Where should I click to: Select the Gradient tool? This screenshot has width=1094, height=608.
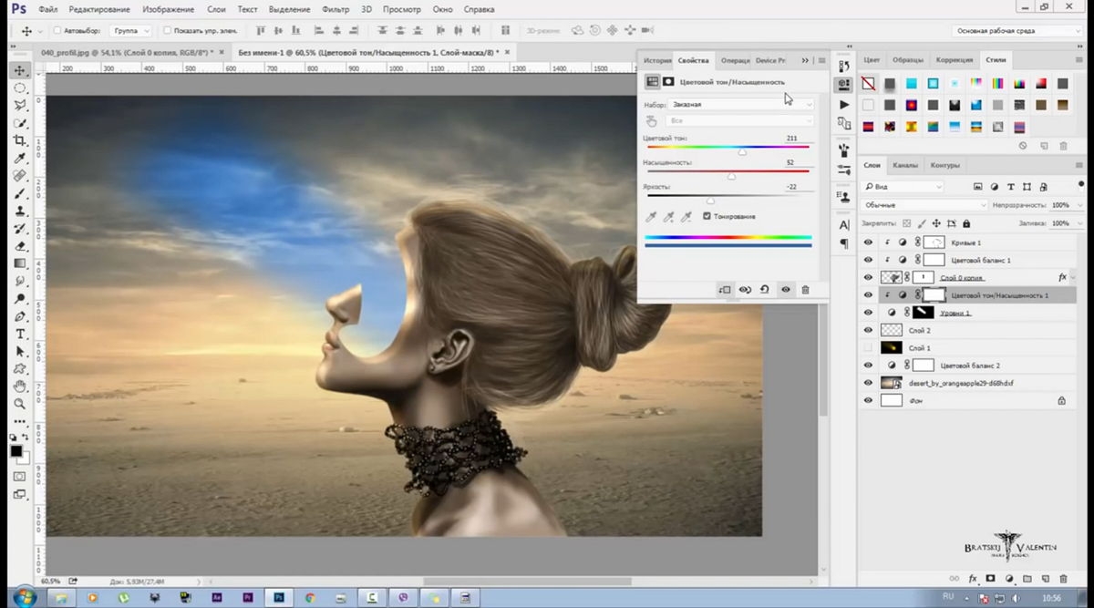click(20, 263)
